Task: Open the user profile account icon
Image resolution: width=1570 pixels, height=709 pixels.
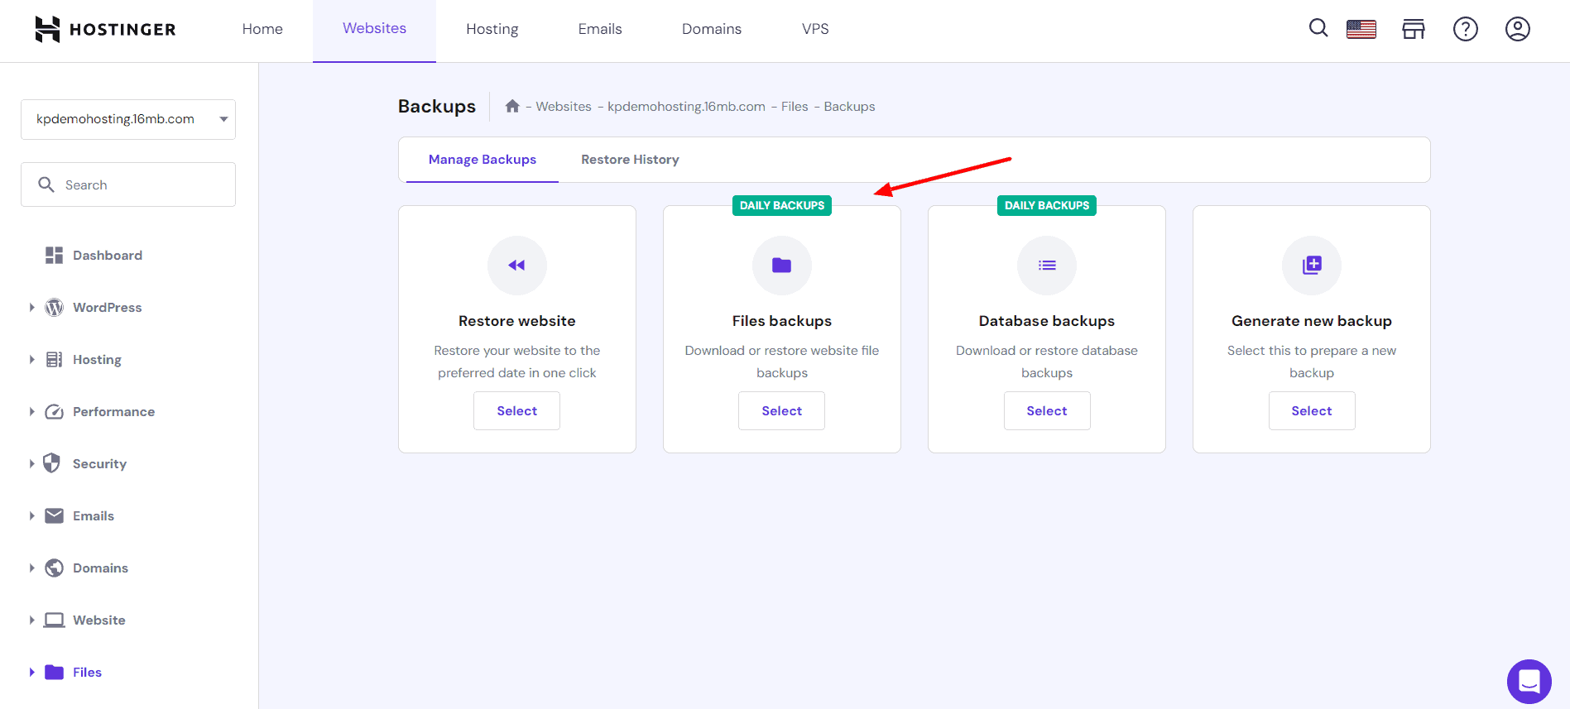Action: [1516, 29]
